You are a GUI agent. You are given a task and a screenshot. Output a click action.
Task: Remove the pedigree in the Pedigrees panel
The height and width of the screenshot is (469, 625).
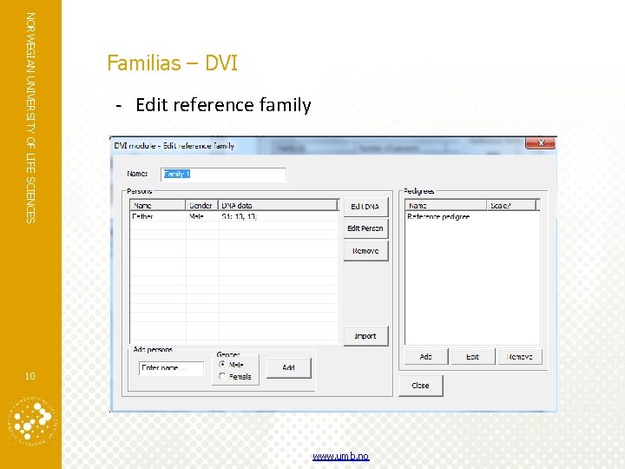(520, 357)
